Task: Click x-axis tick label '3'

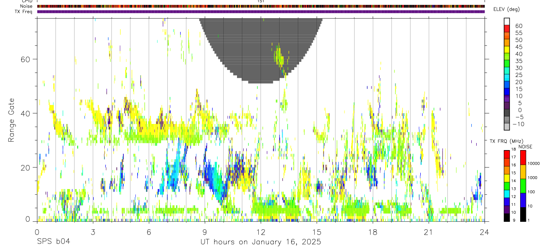Action: (93, 232)
